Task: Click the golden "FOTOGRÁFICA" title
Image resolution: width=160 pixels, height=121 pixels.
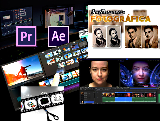Action: tap(120, 19)
